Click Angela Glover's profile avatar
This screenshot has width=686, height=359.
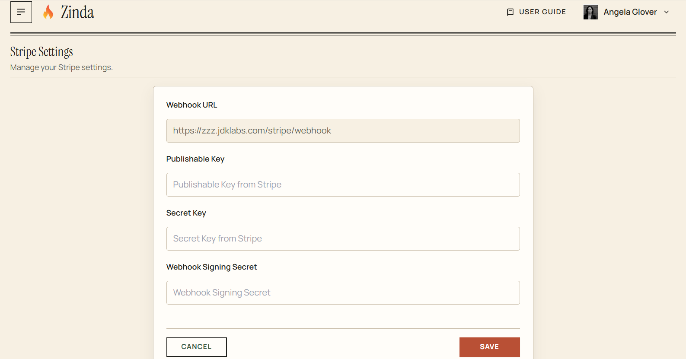[x=590, y=12]
